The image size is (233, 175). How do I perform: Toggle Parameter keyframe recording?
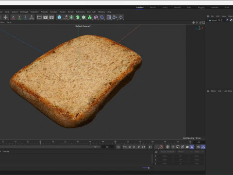click(x=187, y=147)
